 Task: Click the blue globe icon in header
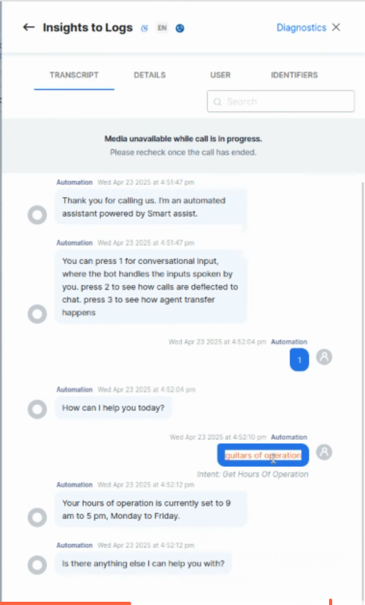[180, 28]
